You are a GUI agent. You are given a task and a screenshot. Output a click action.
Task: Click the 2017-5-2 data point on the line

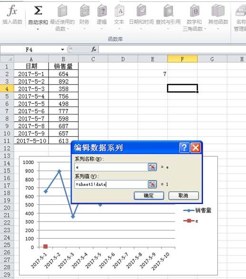pyautogui.click(x=59, y=171)
